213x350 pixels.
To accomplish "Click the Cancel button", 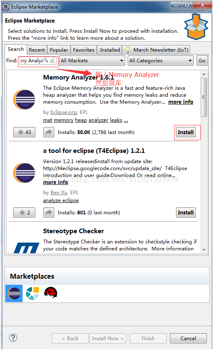I will (188, 339).
